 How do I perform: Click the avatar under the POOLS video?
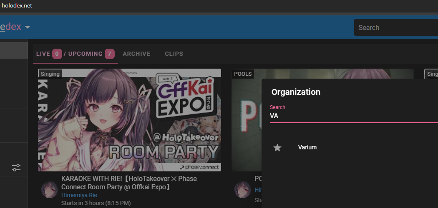pyautogui.click(x=242, y=190)
